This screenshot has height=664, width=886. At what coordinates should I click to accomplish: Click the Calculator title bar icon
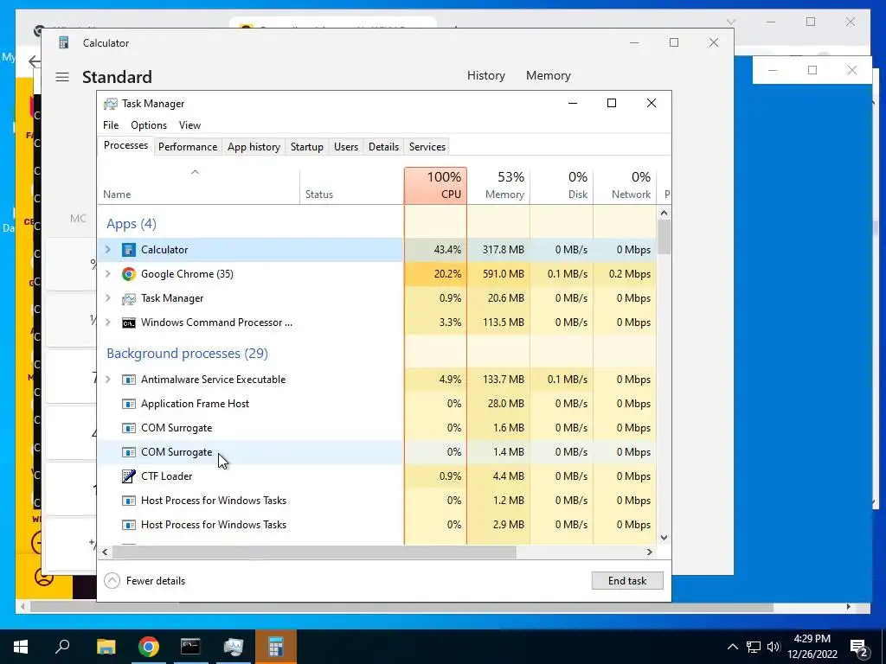pos(64,43)
